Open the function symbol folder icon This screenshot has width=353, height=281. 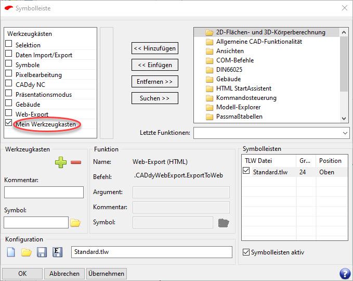point(224,223)
